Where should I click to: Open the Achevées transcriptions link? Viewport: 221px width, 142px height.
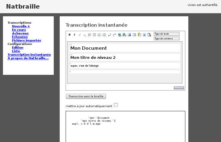click(x=20, y=33)
